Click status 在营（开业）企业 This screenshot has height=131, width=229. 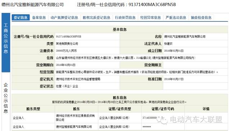coord(67,86)
